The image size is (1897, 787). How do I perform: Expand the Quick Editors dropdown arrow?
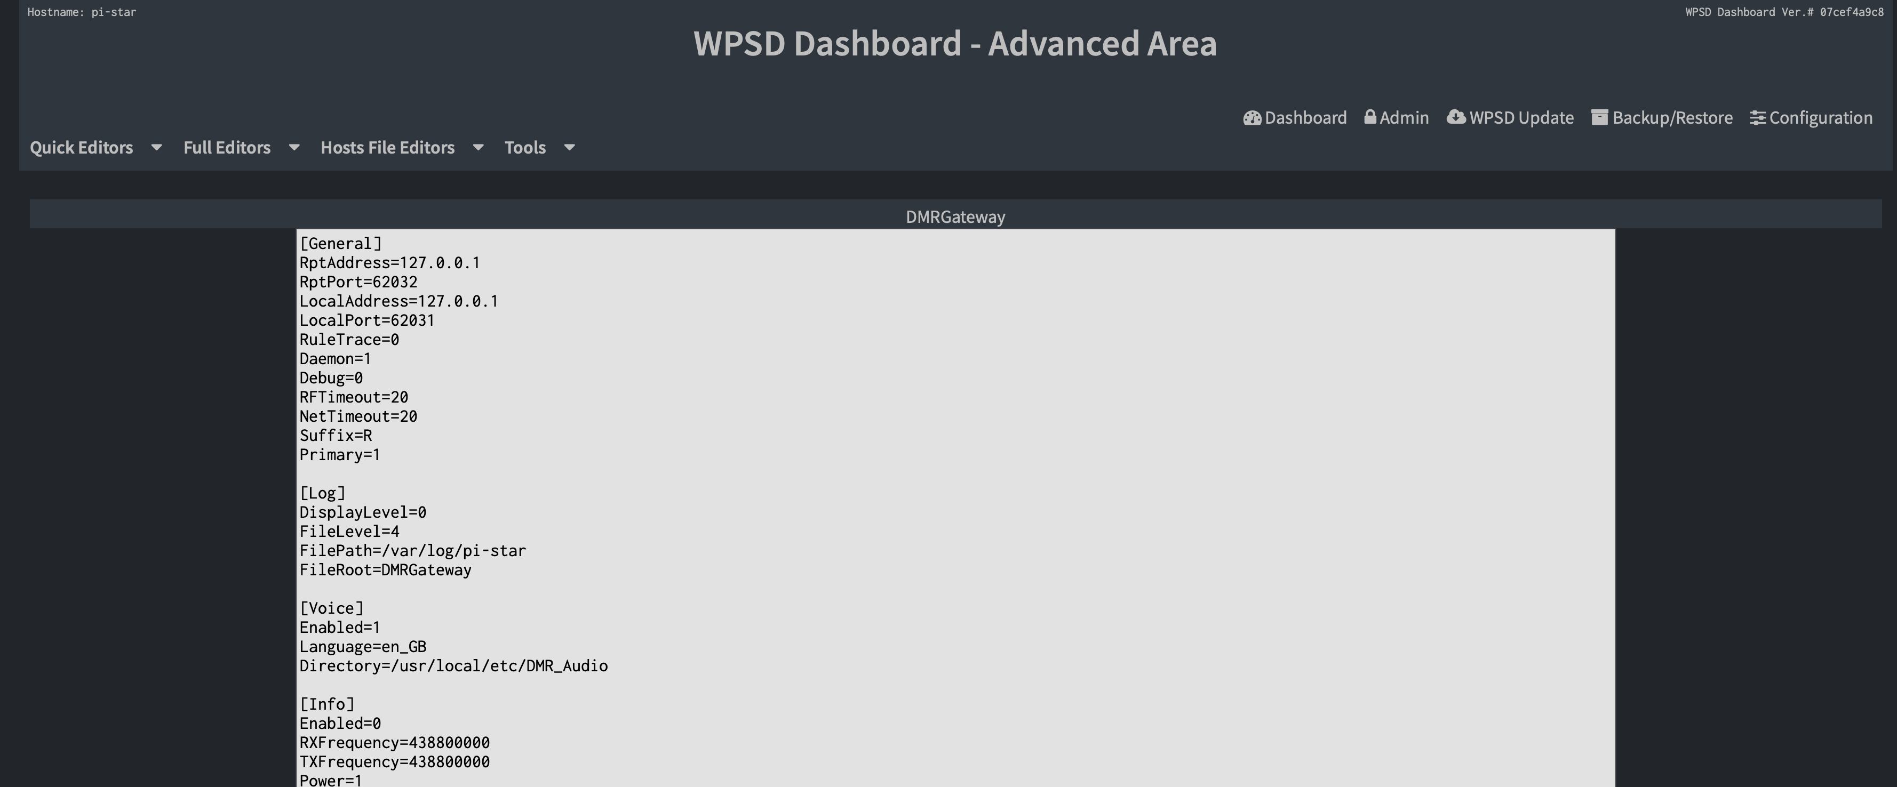(x=156, y=147)
